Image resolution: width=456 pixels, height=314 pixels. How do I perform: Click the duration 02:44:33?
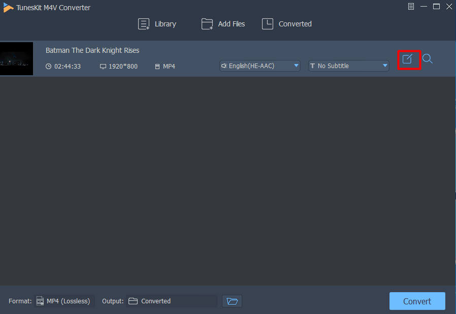point(68,67)
